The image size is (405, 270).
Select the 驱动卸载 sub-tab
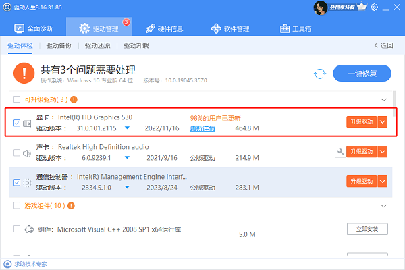point(136,46)
